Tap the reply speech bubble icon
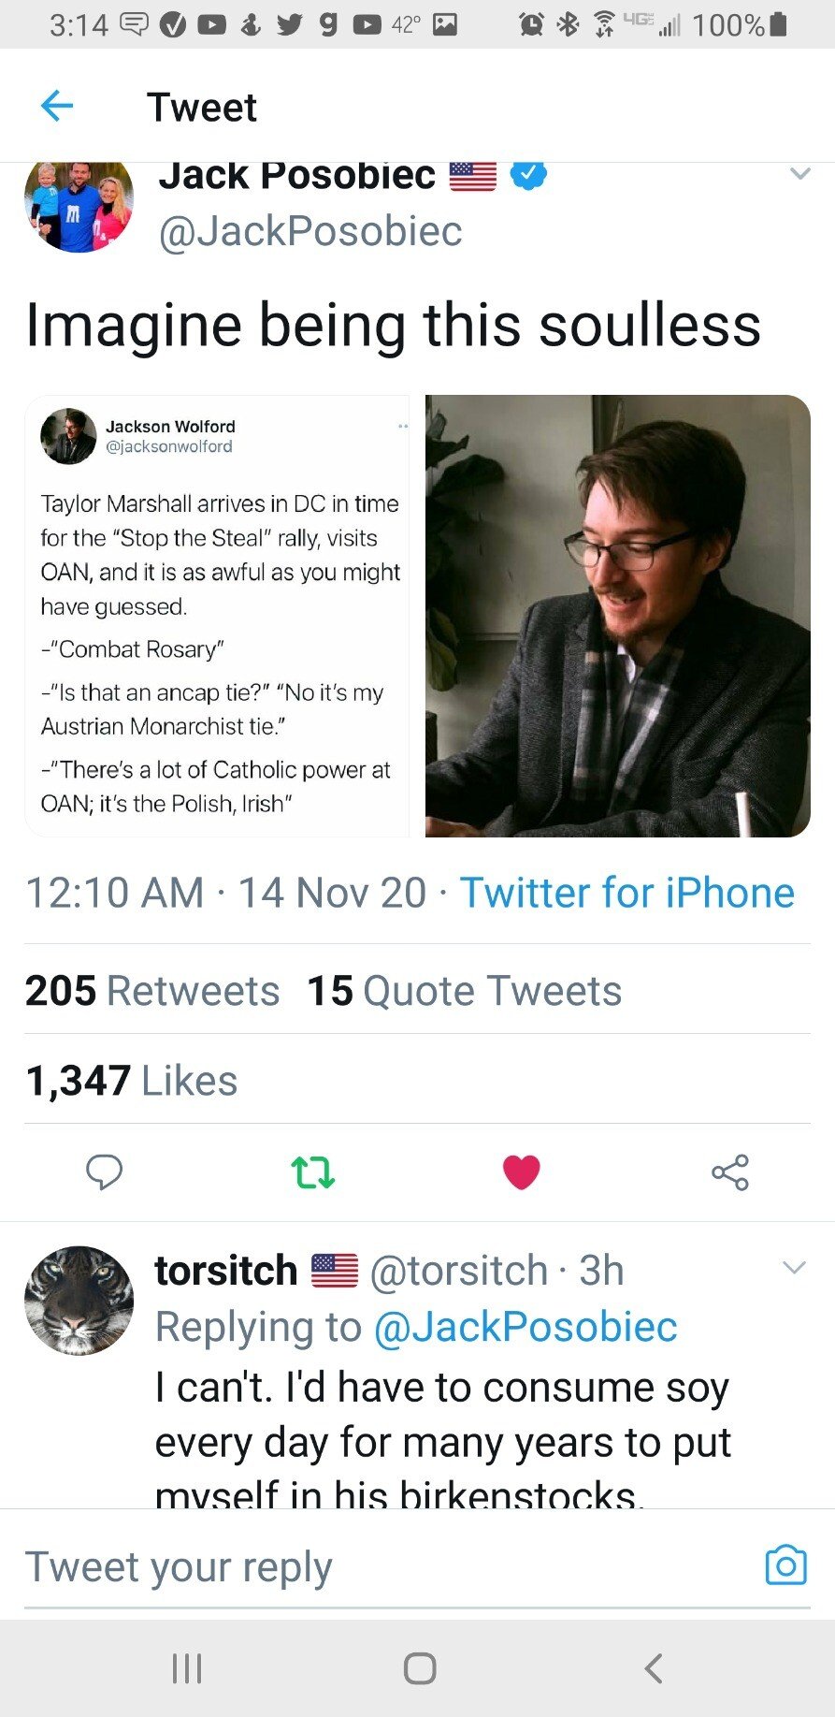 pos(104,1171)
